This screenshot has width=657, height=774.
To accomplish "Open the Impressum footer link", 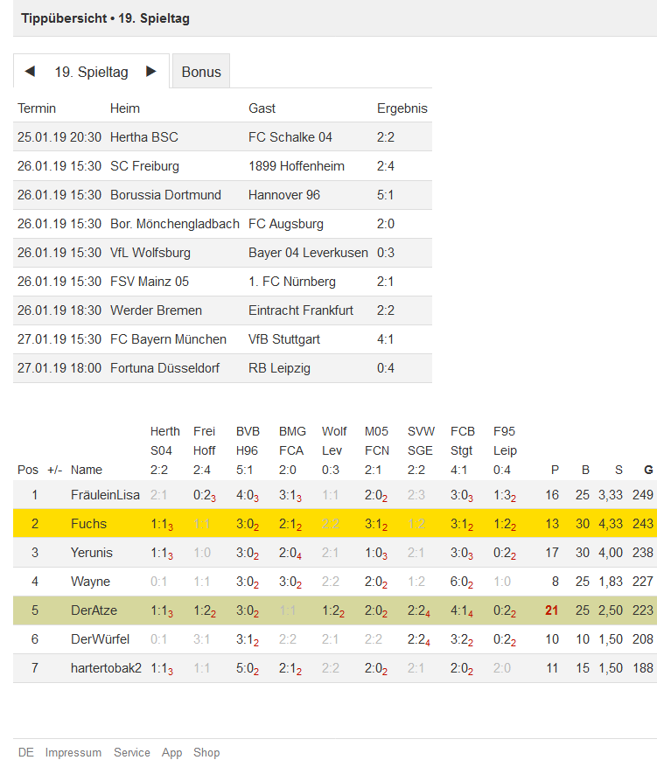I will point(73,753).
